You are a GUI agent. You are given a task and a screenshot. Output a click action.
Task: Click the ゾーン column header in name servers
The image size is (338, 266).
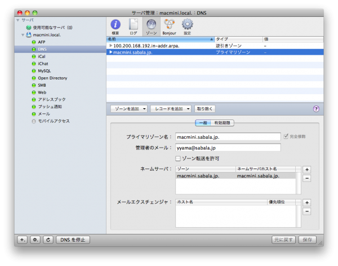[206, 169]
